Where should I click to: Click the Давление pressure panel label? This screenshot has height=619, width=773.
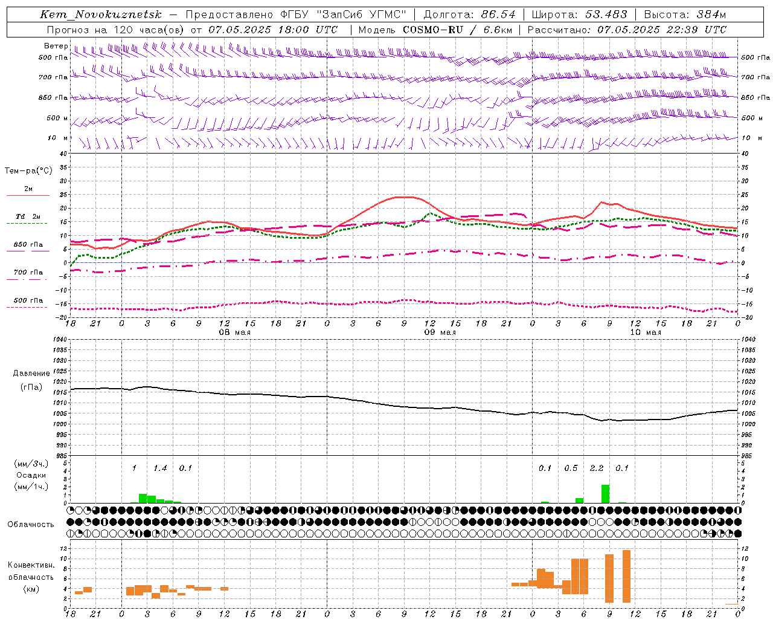coord(31,374)
